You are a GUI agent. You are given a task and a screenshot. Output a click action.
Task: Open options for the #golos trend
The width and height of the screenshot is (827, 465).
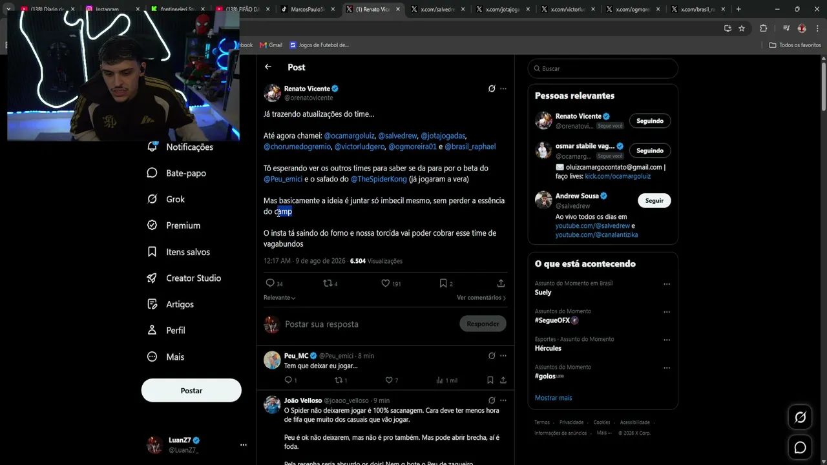coord(667,367)
